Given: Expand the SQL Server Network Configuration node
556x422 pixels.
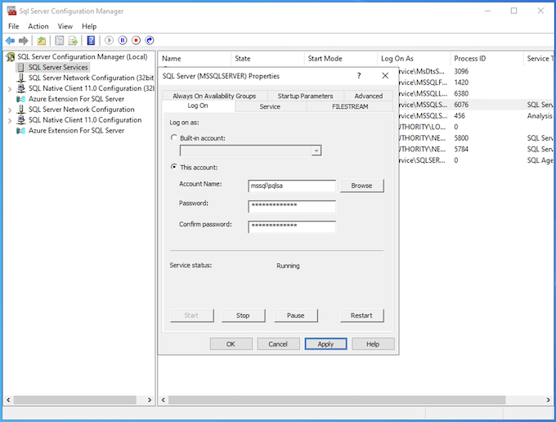Looking at the screenshot, I should click(10, 110).
